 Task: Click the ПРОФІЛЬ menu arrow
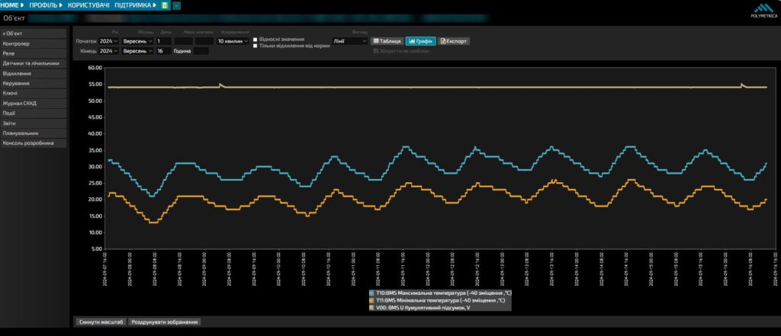pyautogui.click(x=61, y=5)
